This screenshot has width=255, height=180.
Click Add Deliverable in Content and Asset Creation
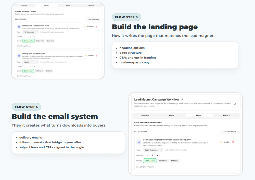point(93,19)
